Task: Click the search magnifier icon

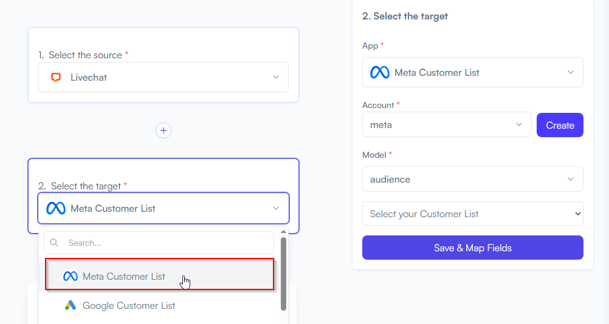Action: (x=54, y=243)
